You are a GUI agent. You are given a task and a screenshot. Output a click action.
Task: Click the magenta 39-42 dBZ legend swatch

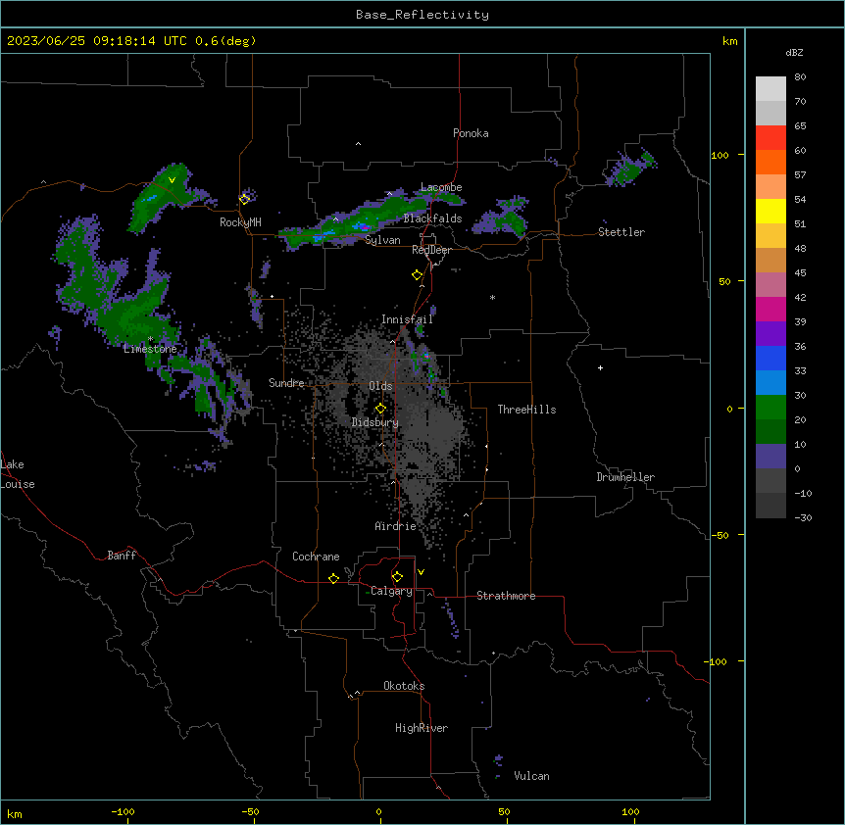pyautogui.click(x=770, y=309)
